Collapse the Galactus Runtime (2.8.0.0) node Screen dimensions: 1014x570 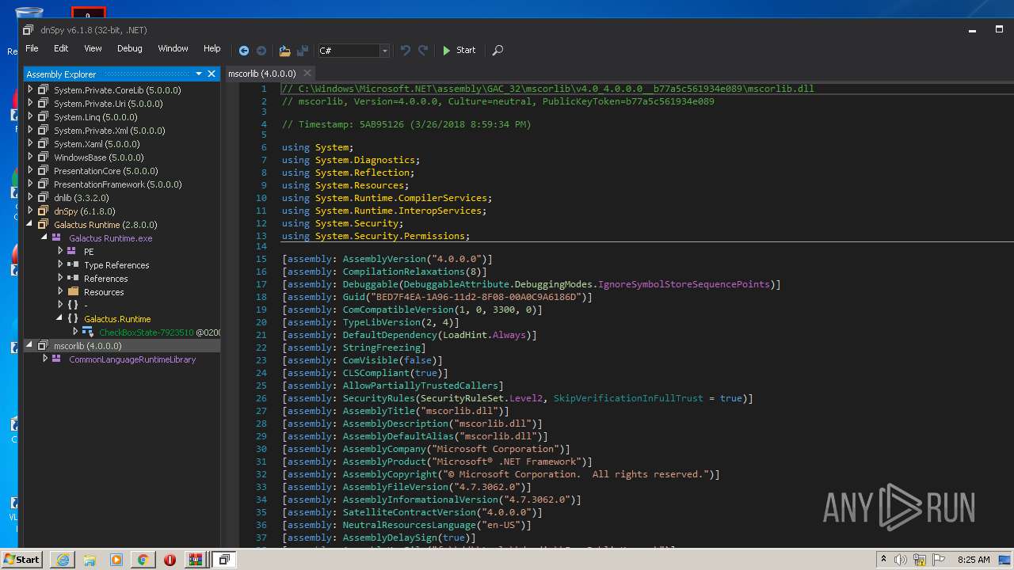pyautogui.click(x=31, y=224)
